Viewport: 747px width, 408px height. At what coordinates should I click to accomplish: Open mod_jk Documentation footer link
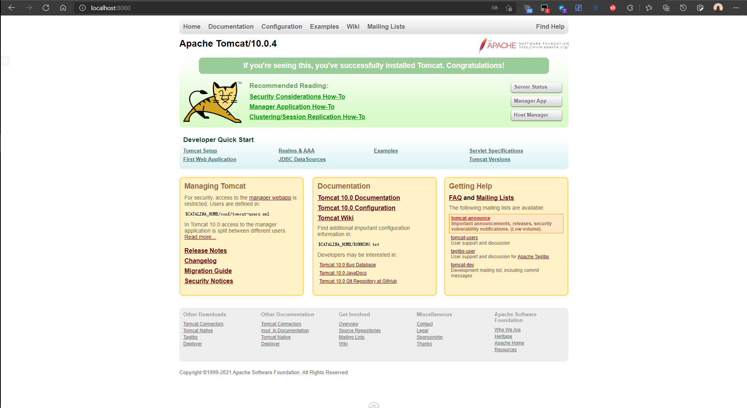point(285,331)
